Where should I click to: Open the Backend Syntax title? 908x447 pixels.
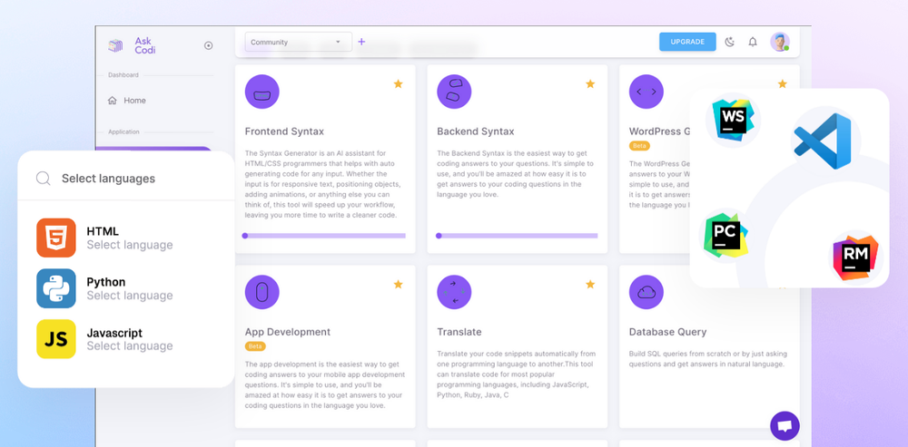point(476,131)
